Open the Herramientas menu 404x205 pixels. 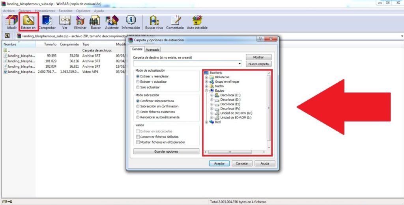coord(45,11)
